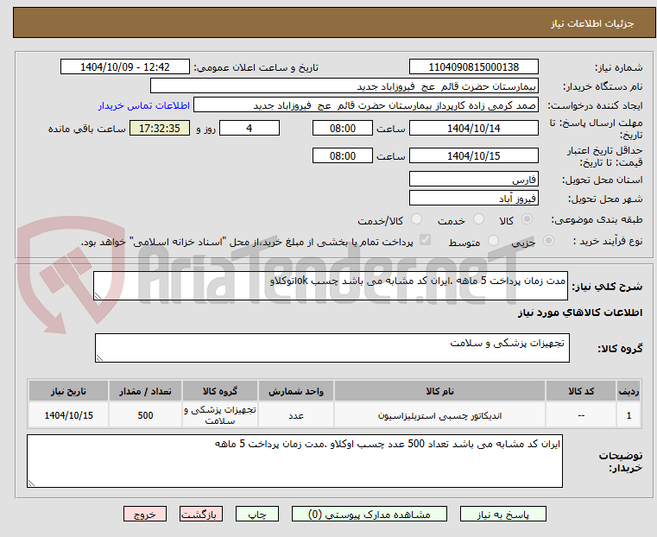Click the resize handle of شرح کلی نیاز box
657x537 pixels.
[x=98, y=296]
